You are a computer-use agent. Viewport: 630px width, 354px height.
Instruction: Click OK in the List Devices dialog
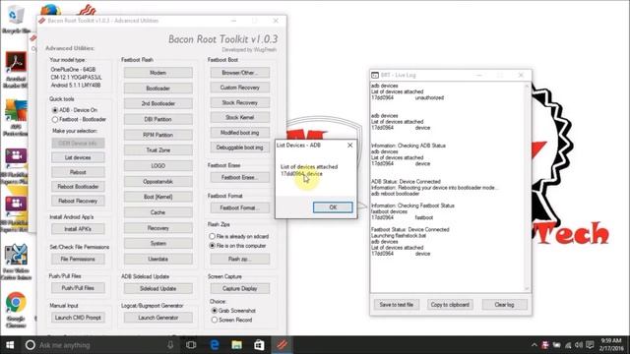point(333,207)
